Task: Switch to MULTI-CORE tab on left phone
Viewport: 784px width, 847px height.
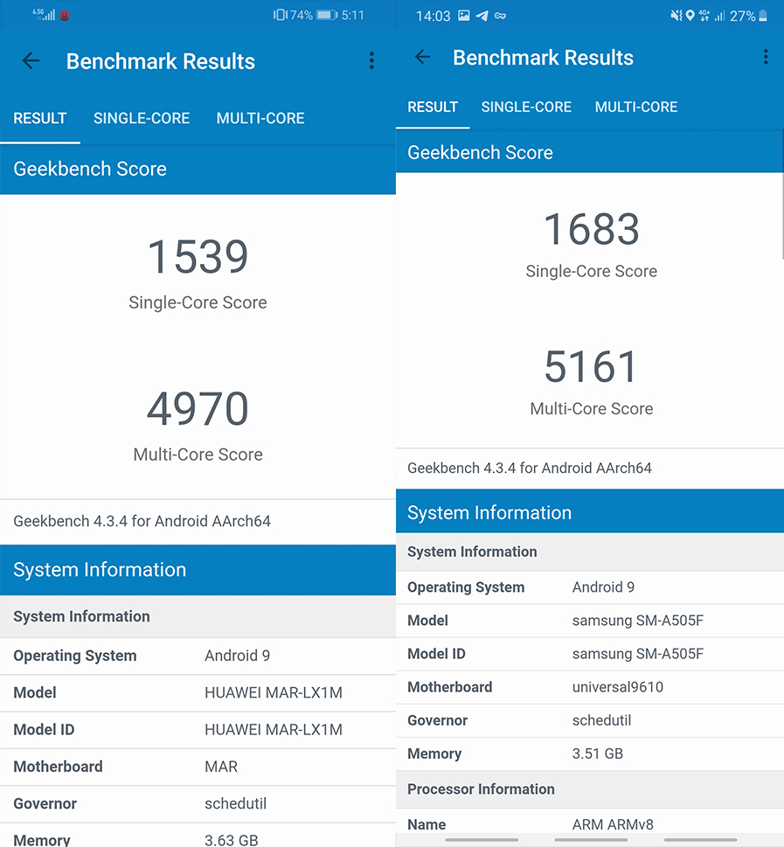Action: (x=260, y=118)
